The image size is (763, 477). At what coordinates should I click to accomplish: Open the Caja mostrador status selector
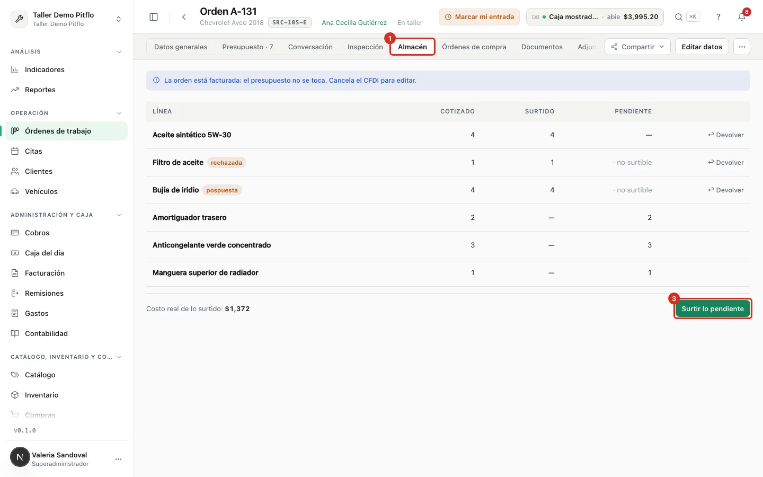595,17
